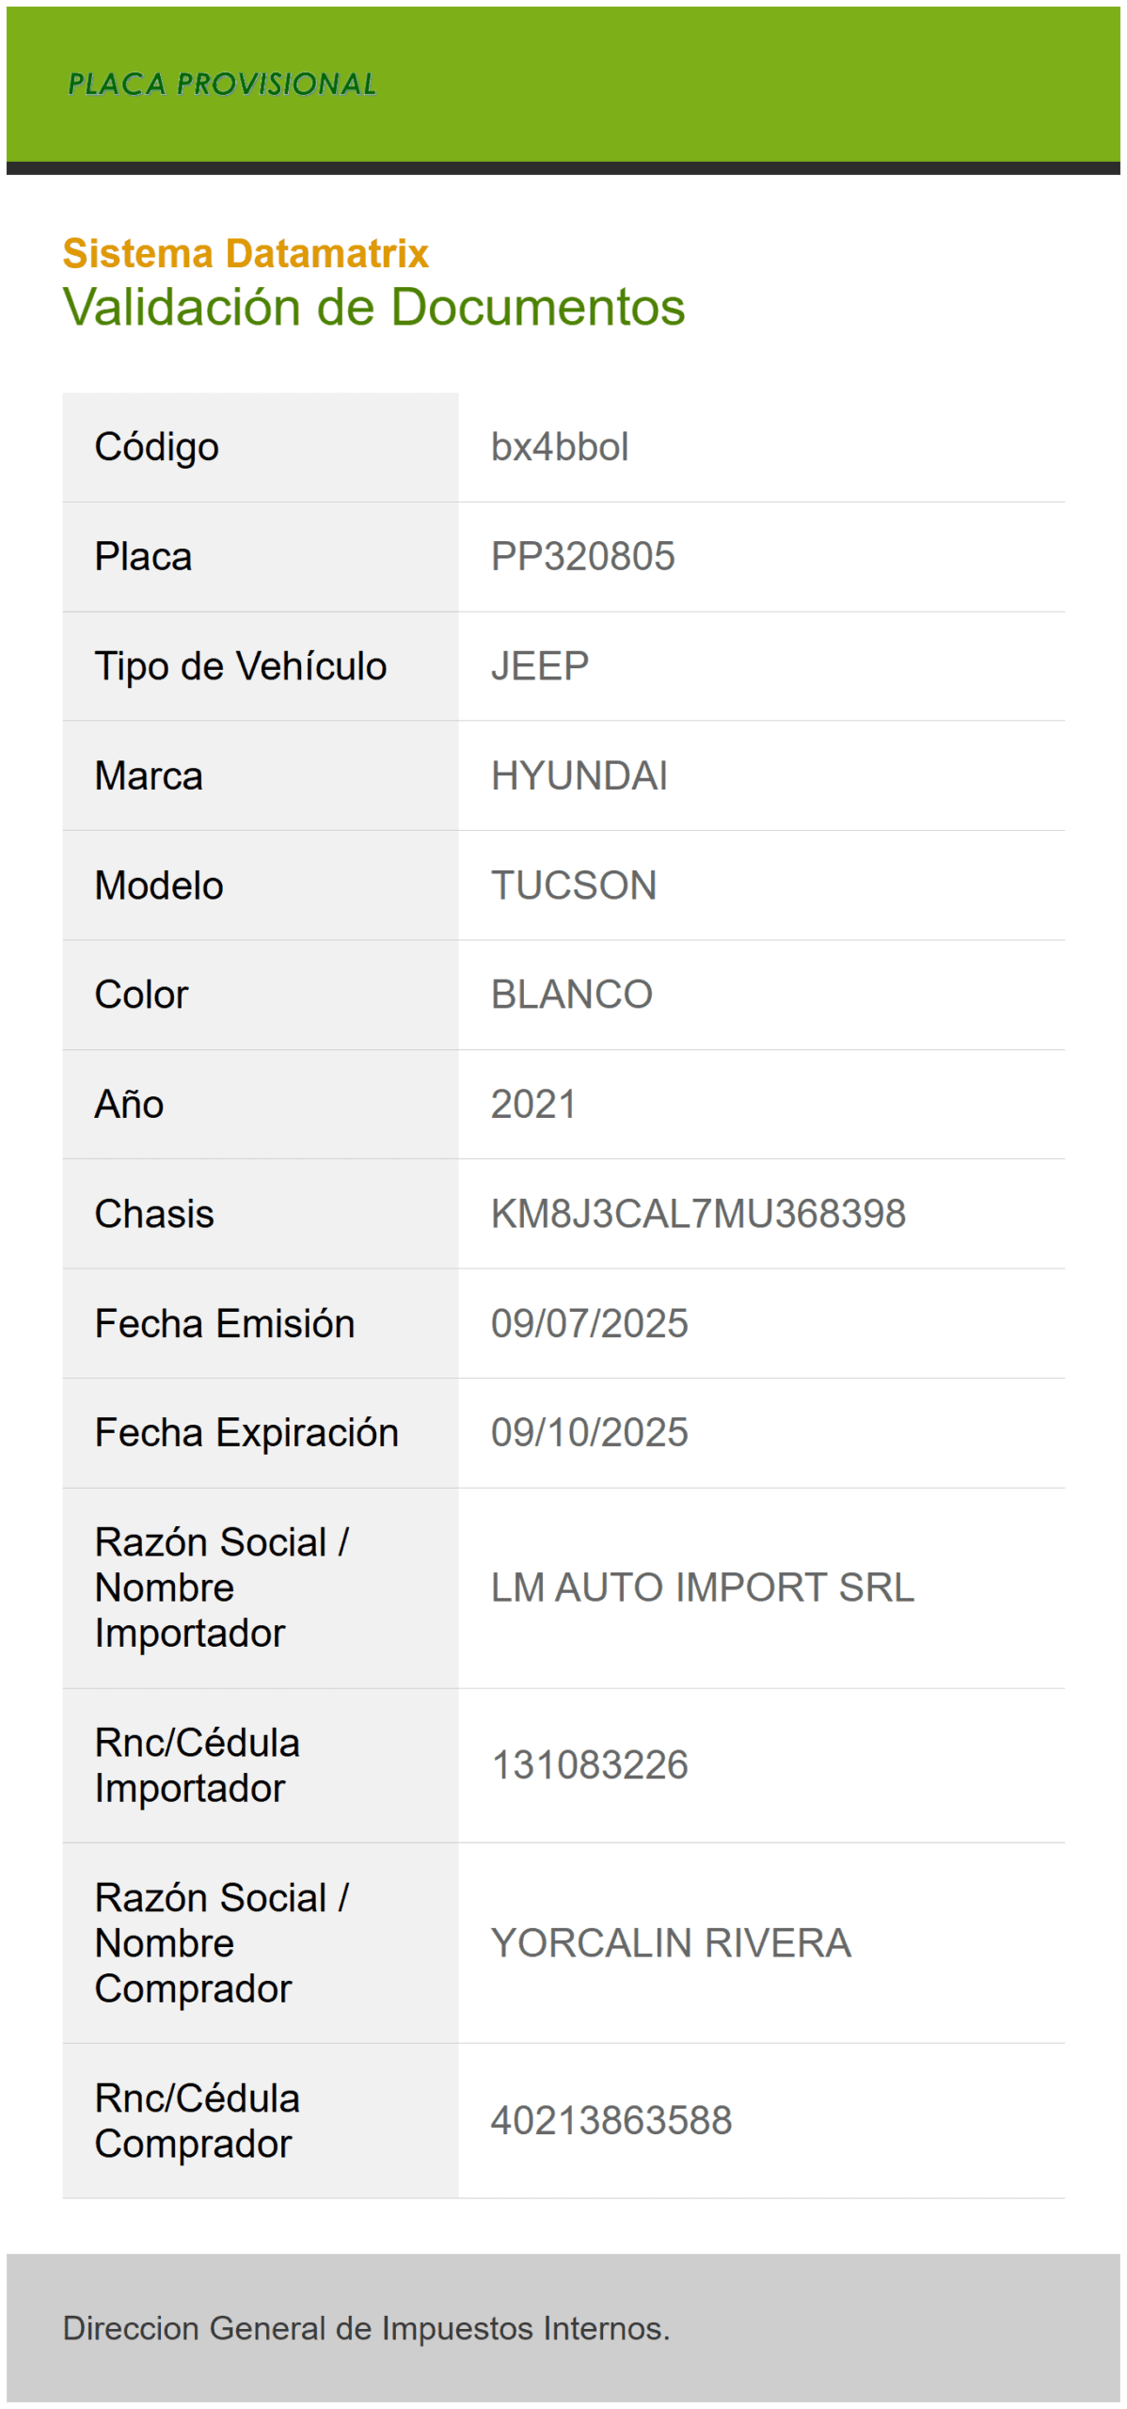The width and height of the screenshot is (1127, 2409).
Task: Select the Código value bx4bbol
Action: pyautogui.click(x=559, y=447)
